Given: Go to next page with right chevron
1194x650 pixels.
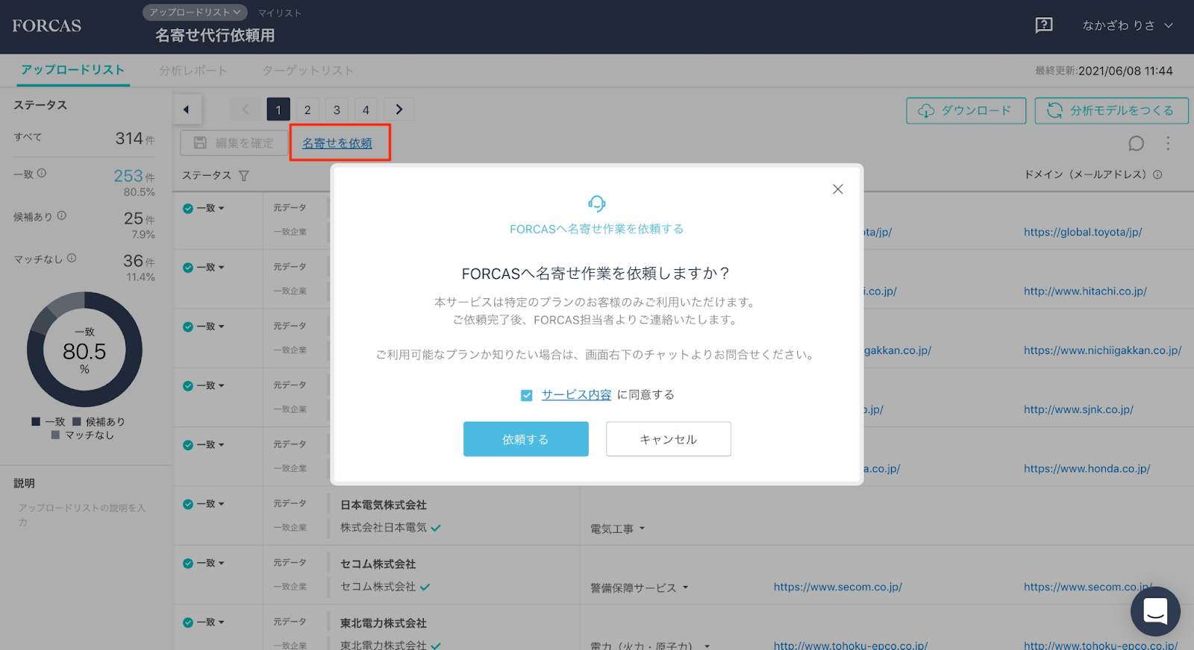Looking at the screenshot, I should coord(399,110).
